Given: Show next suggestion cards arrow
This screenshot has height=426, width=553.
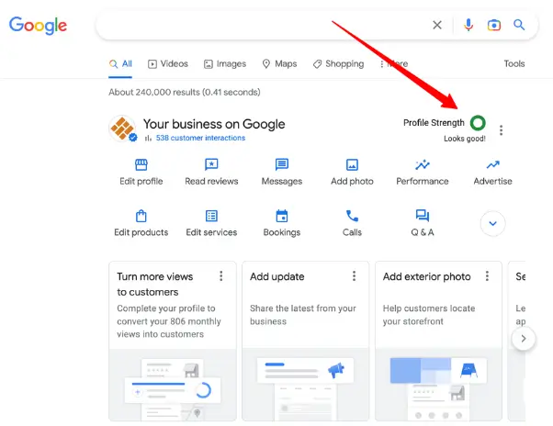Looking at the screenshot, I should point(524,339).
